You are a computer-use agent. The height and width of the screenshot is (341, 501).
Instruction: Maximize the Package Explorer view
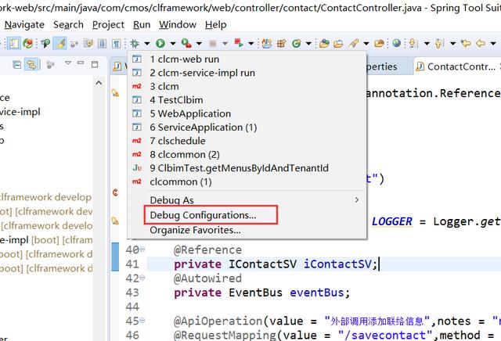coord(95,64)
